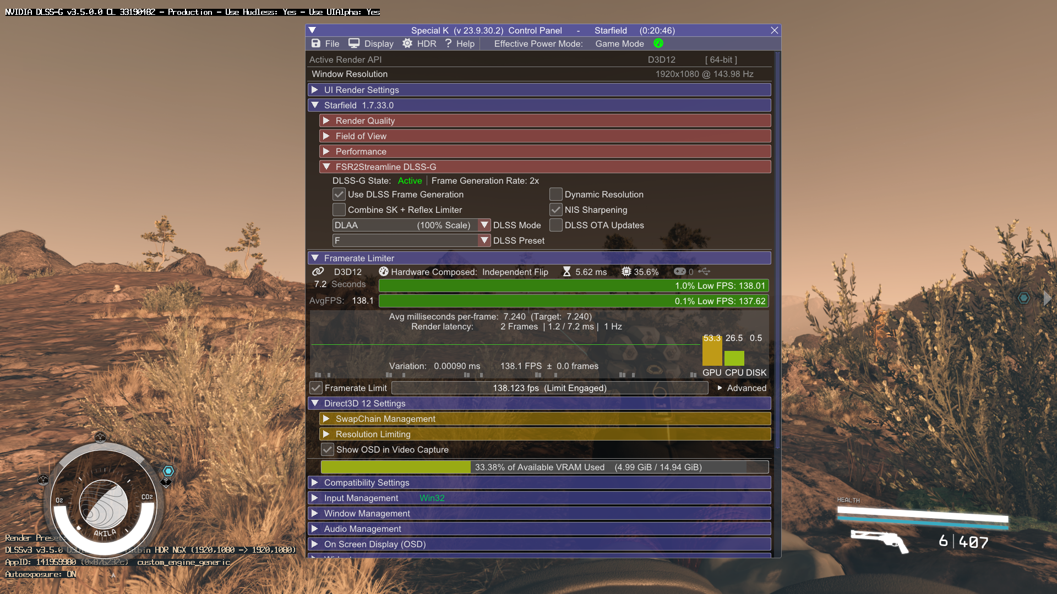1057x594 pixels.
Task: Collapse Starfield 1.7.33.0 section
Action: (539, 106)
